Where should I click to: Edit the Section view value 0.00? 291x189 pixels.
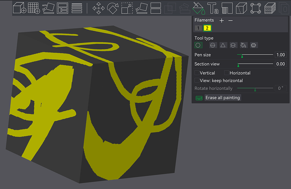click(280, 64)
